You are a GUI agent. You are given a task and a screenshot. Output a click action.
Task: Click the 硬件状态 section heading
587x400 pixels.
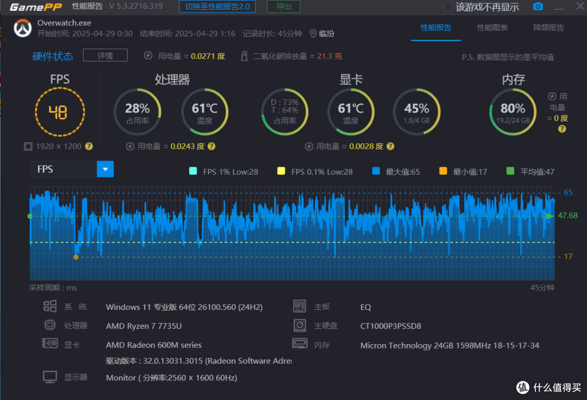point(53,56)
